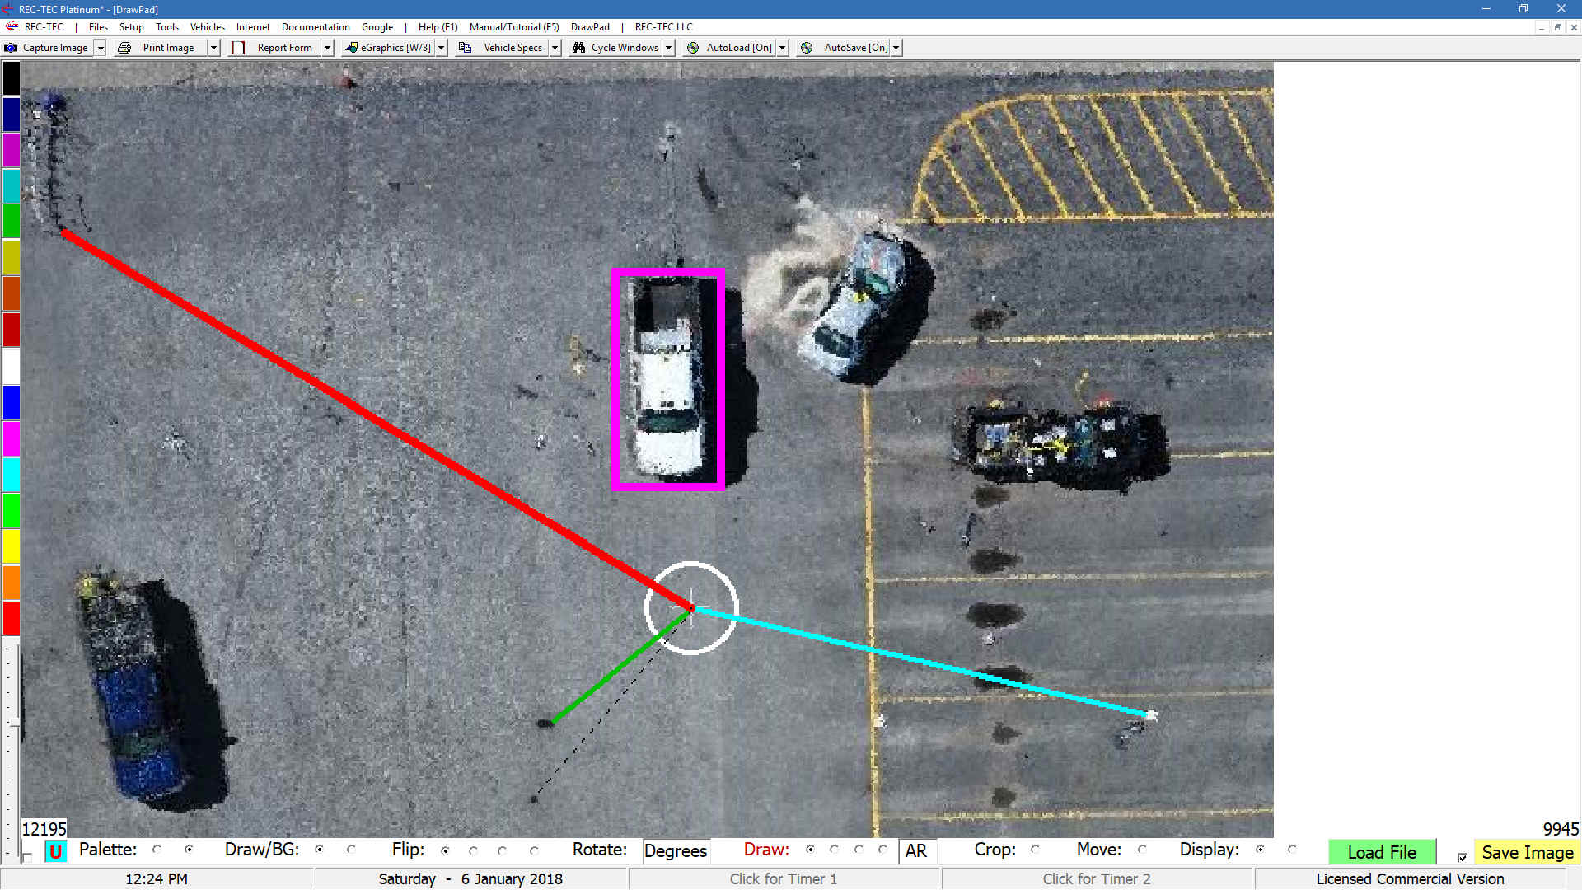Open the AutoSave [On] dropdown arrow
This screenshot has height=890, width=1582.
pos(896,48)
